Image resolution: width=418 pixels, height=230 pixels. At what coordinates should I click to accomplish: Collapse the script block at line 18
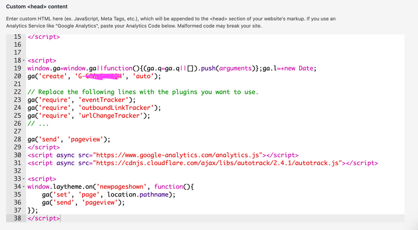coord(23,60)
